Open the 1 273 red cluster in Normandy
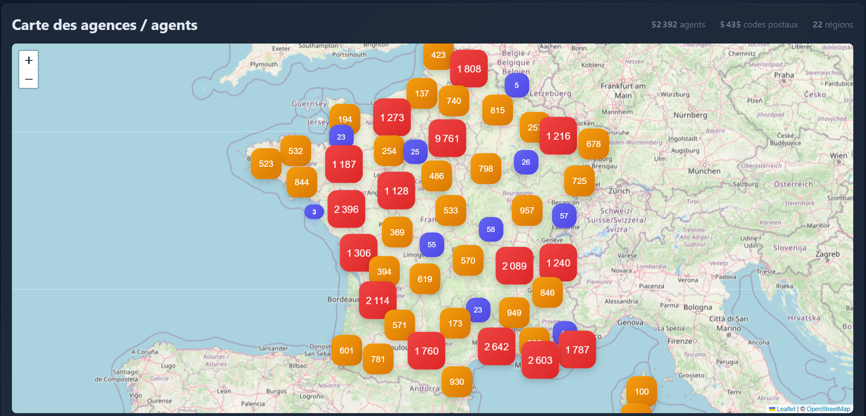Screen dimensions: 866x416 coord(392,118)
